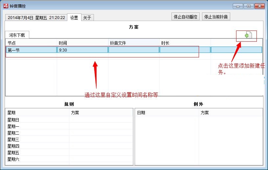The height and width of the screenshot is (170, 268).
Task: Select empty 铃音文件 cell in first row
Action: 134,50
